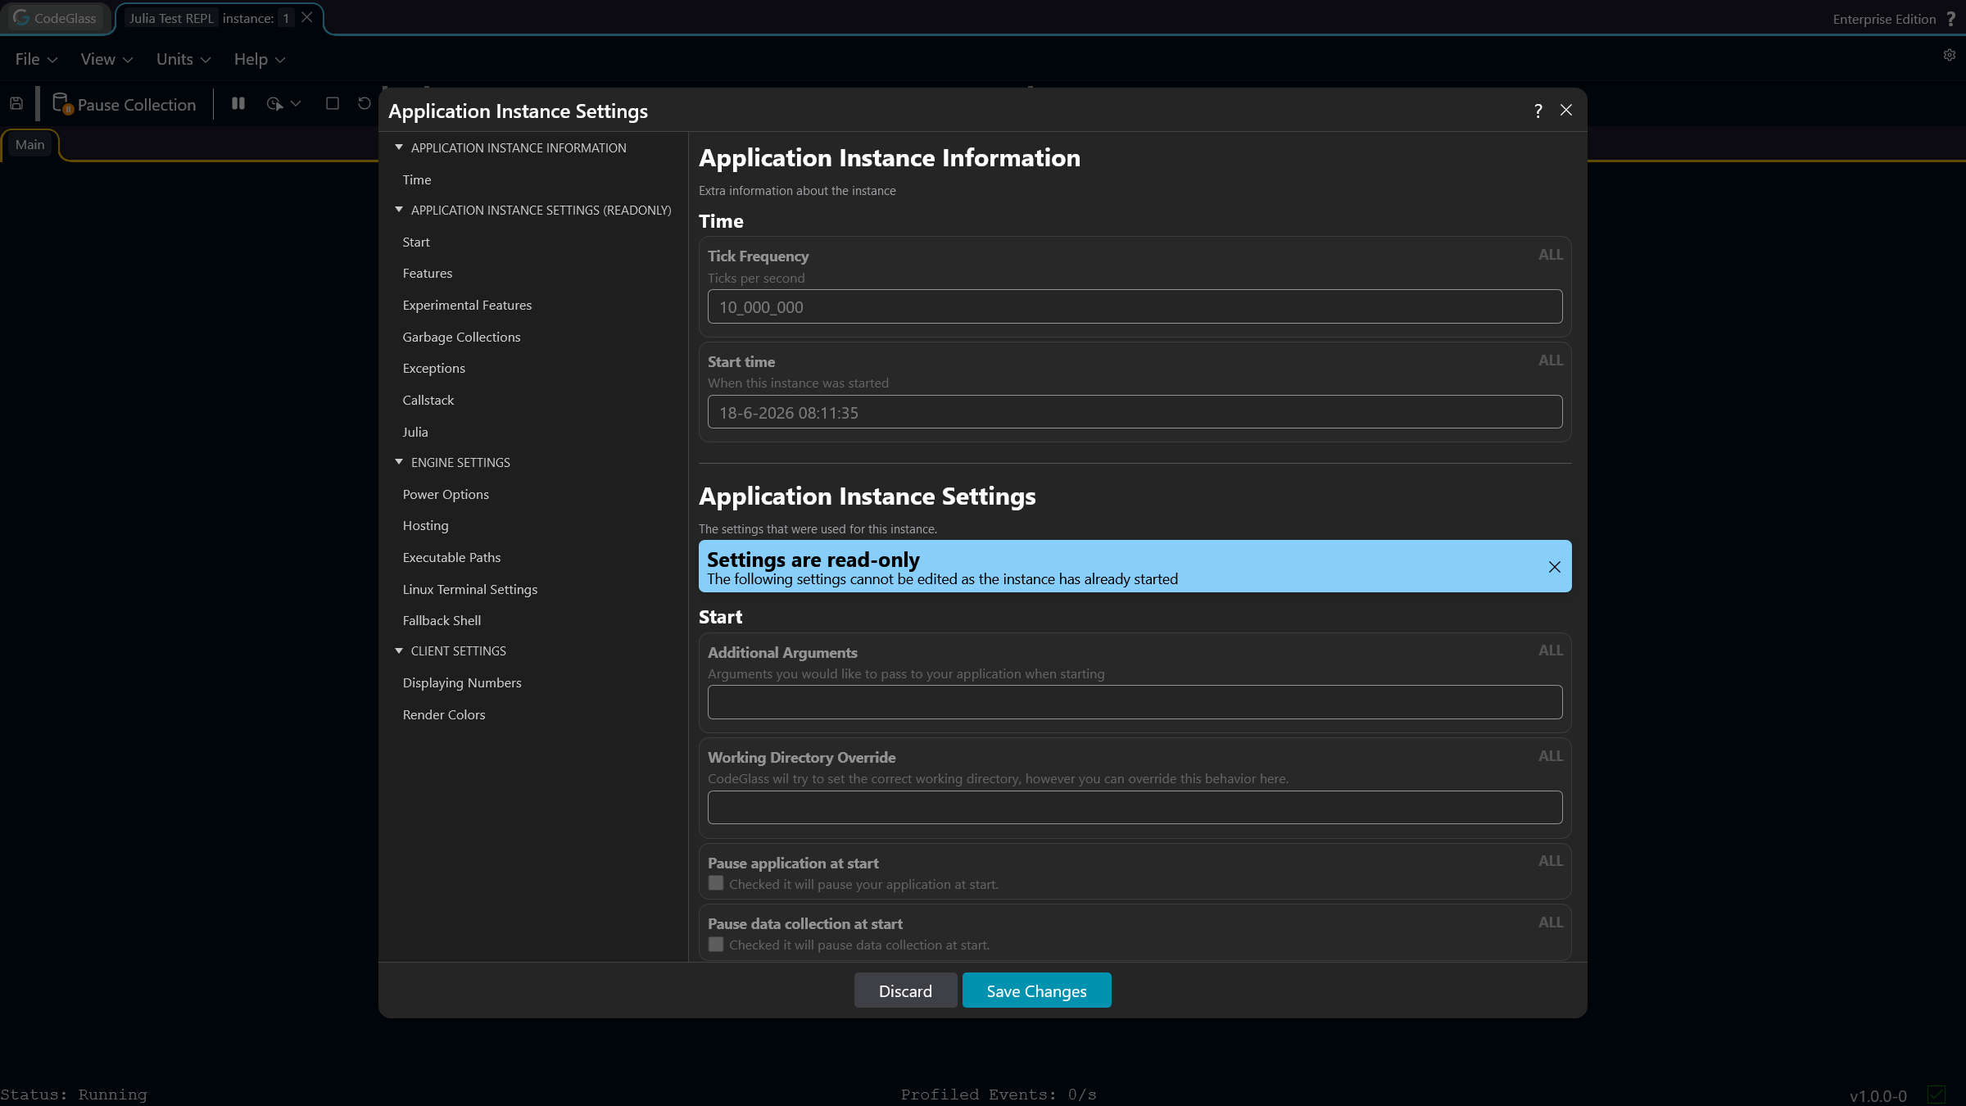Click the Pause Collection database icon
Screen dimensions: 1966x1106
coord(62,104)
